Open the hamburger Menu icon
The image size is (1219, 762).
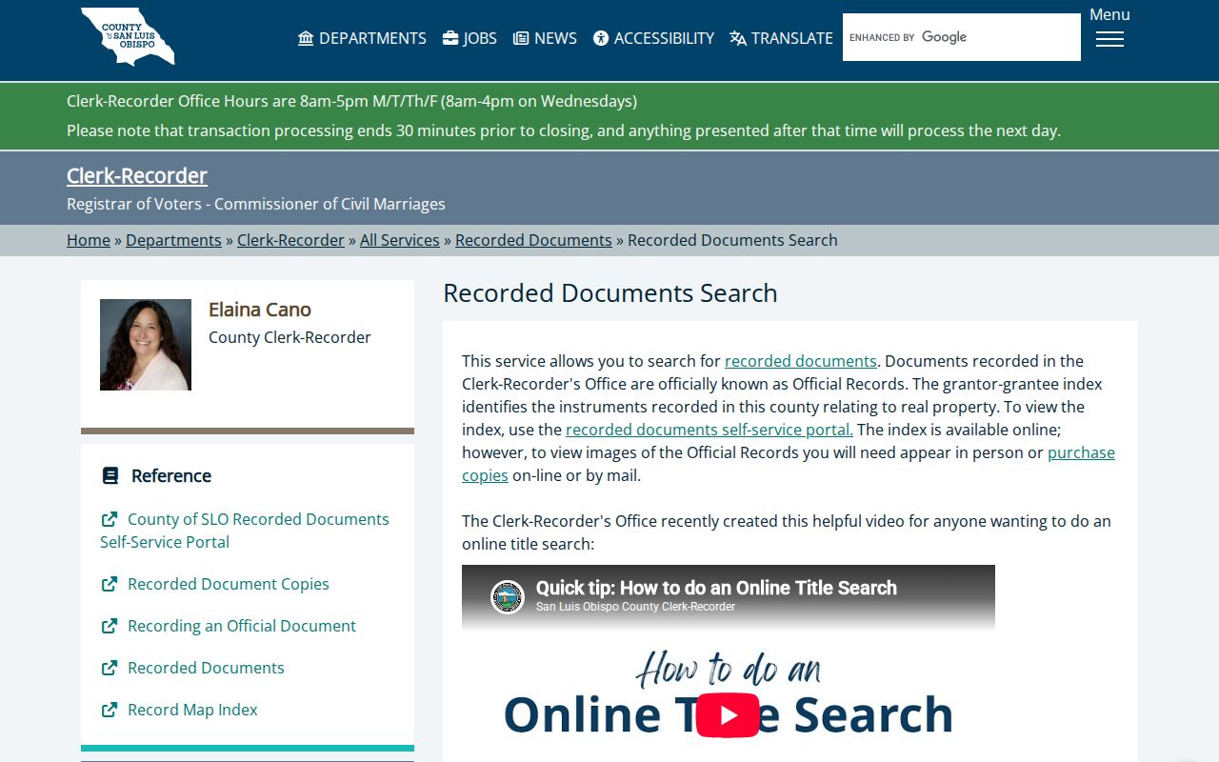pos(1109,39)
